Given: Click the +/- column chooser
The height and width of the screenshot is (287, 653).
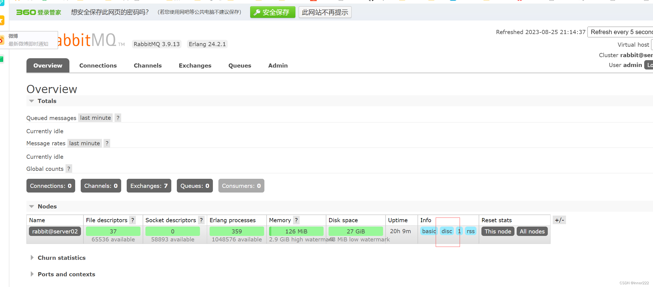Looking at the screenshot, I should pyautogui.click(x=559, y=220).
